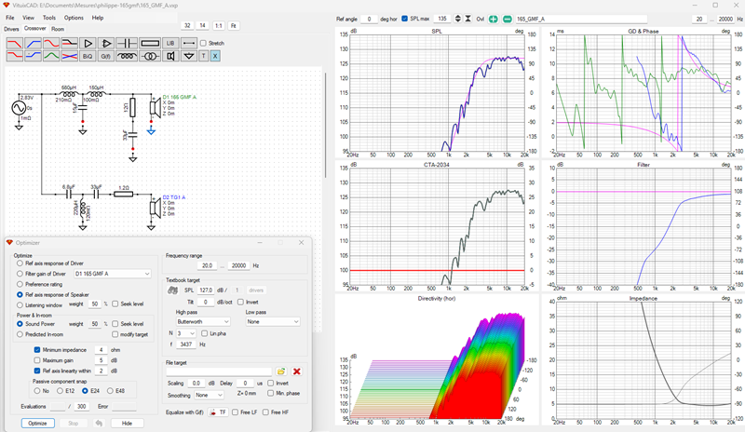Open the Tools menu
The image size is (745, 432).
pos(49,18)
